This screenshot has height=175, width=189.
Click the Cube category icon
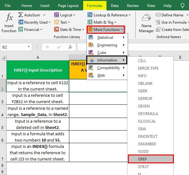click(91, 52)
